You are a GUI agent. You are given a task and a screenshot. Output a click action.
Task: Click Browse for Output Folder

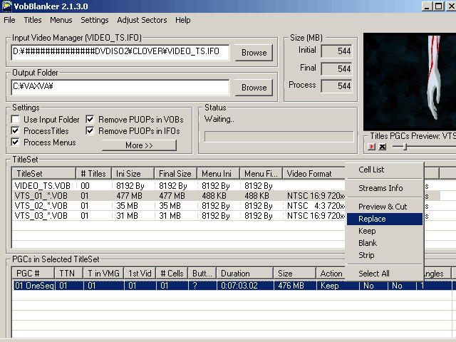(x=254, y=88)
